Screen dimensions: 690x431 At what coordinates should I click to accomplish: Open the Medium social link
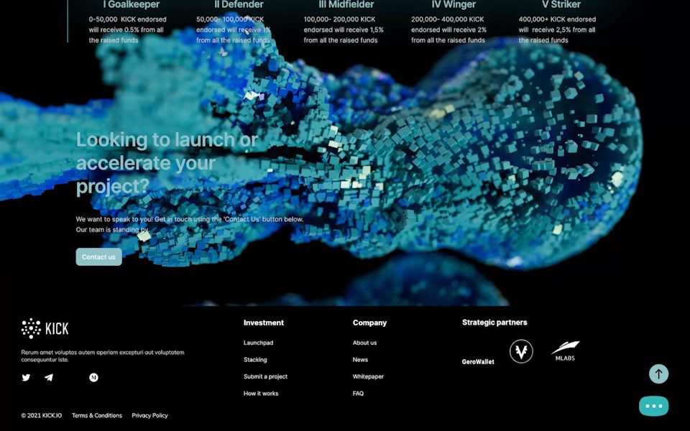pos(93,377)
